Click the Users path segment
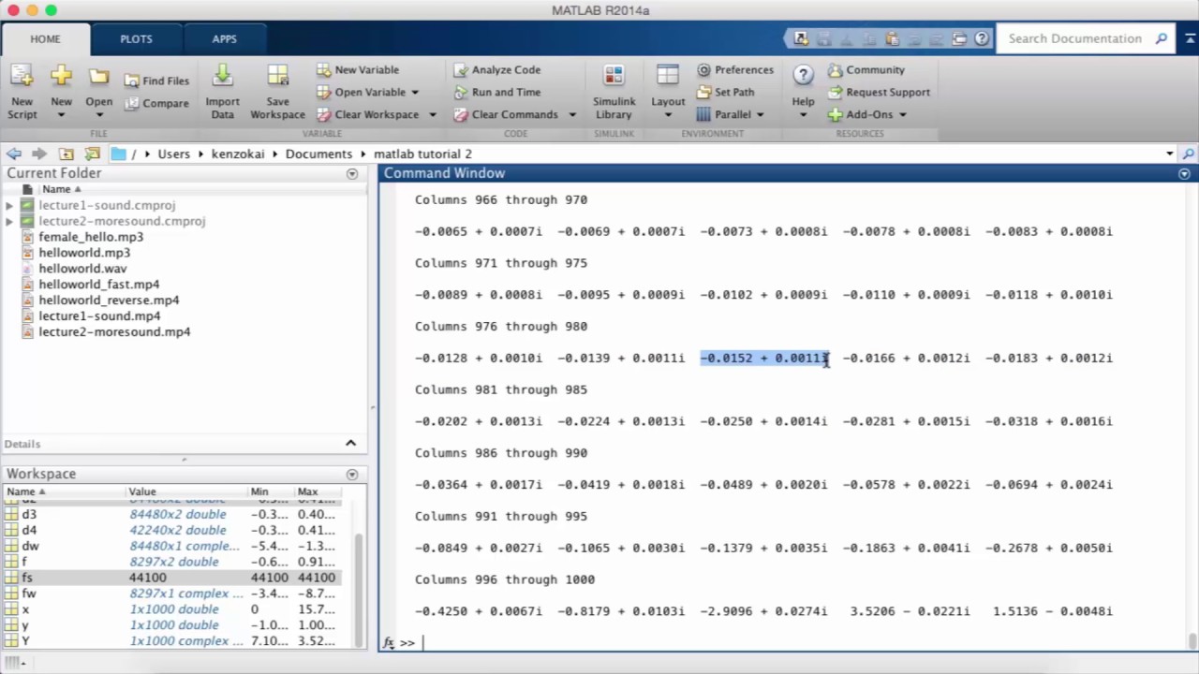The width and height of the screenshot is (1199, 674). [x=173, y=154]
